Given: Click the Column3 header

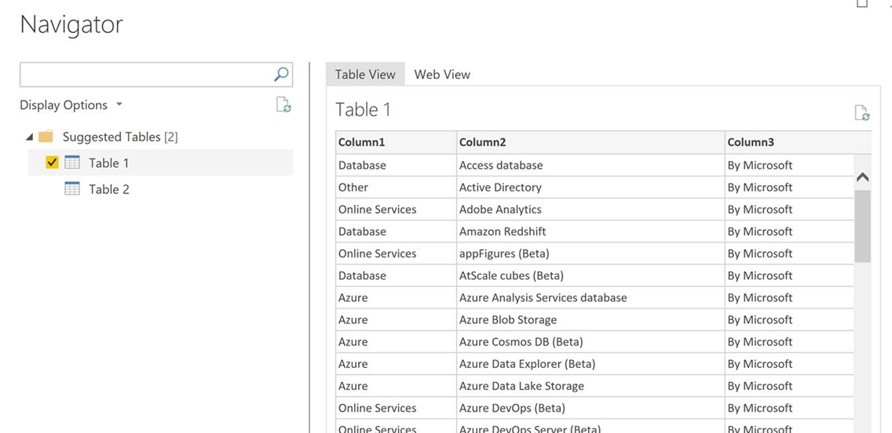Looking at the screenshot, I should [751, 142].
